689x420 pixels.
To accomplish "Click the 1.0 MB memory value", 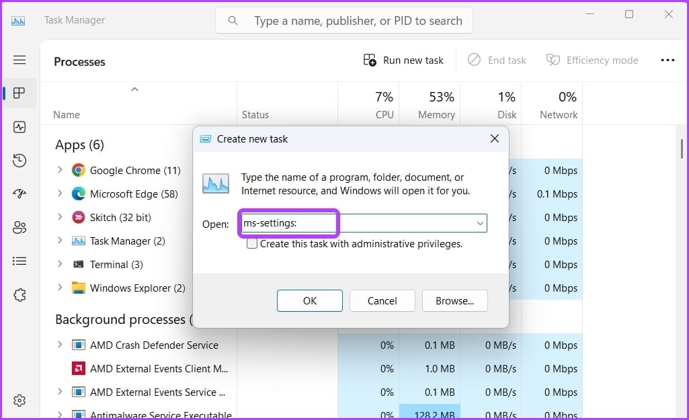I will pos(440,369).
